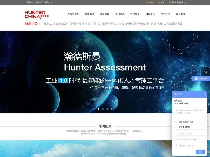Select the second carousel dot

pos(103,109)
